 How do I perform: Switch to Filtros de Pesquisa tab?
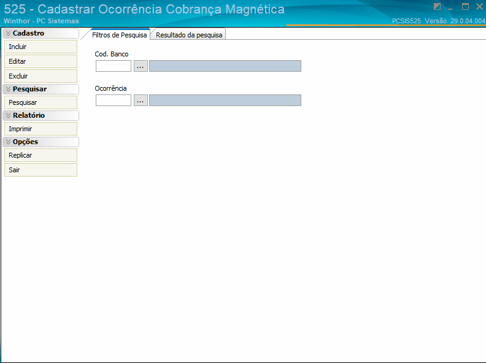(x=119, y=35)
